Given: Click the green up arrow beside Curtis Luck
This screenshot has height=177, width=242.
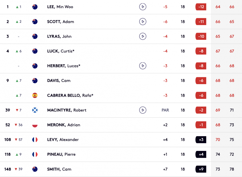Looking at the screenshot, I should click(17, 51).
